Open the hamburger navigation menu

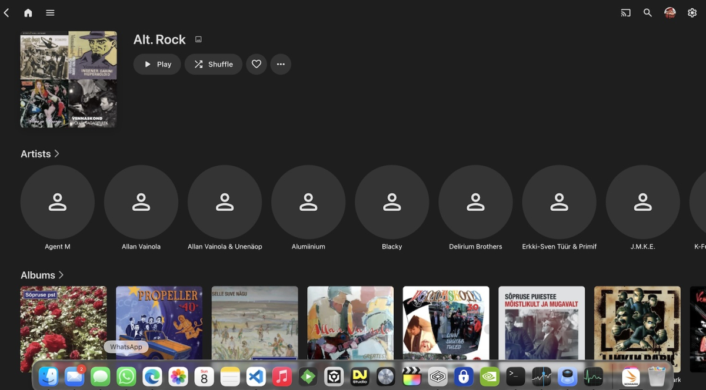tap(50, 13)
